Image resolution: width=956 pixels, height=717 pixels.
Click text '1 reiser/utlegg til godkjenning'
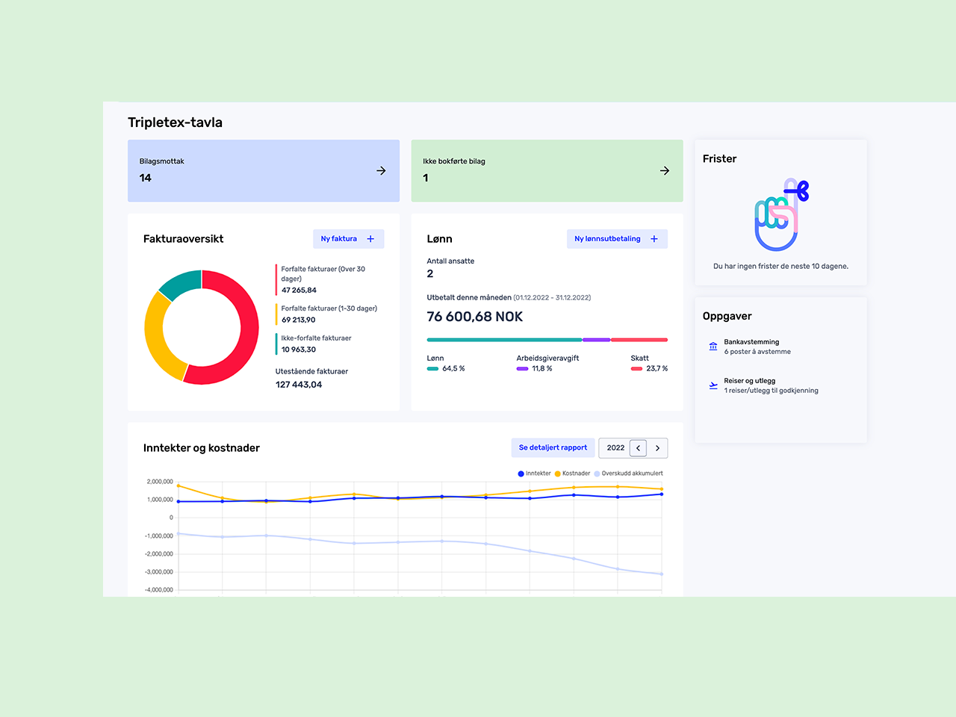(771, 391)
